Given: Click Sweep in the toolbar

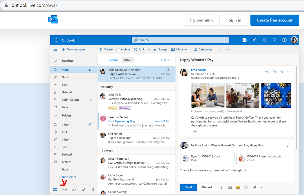Looking at the screenshot, I should pyautogui.click(x=160, y=49).
